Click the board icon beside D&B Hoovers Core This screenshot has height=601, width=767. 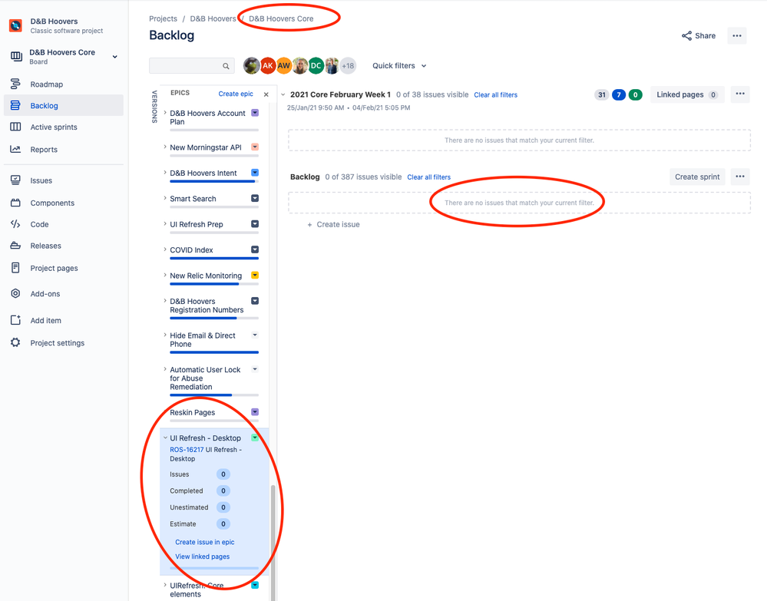click(16, 56)
